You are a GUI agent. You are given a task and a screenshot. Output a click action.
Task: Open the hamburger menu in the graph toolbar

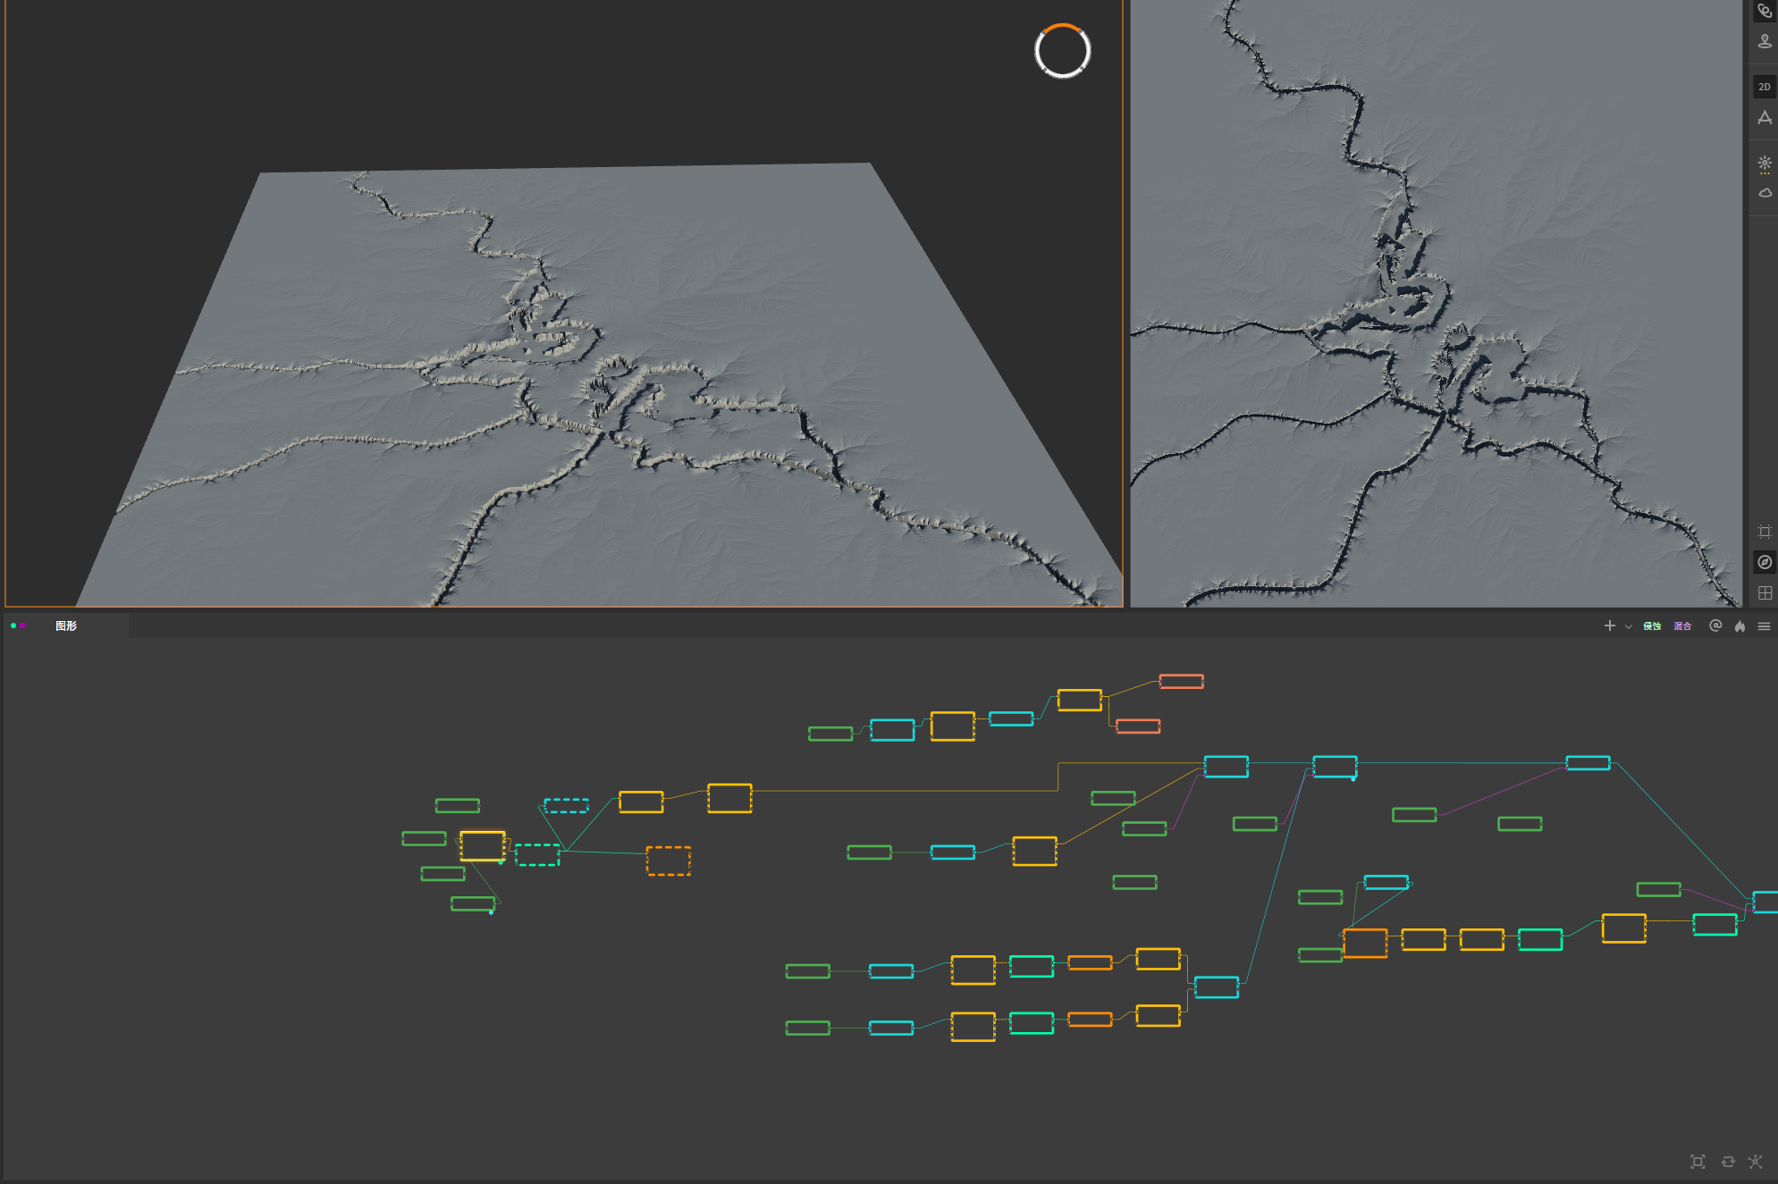pos(1764,626)
